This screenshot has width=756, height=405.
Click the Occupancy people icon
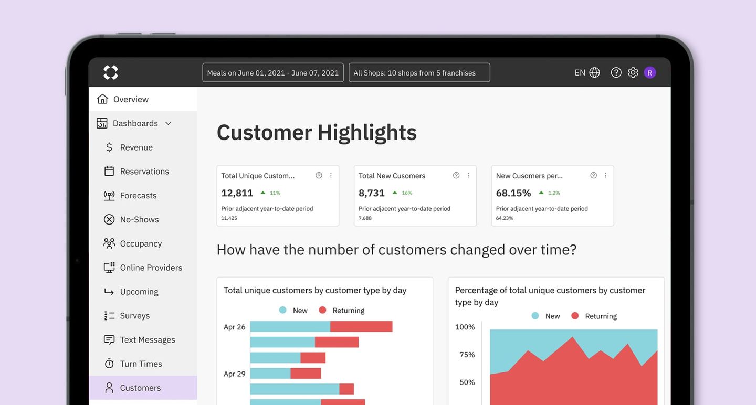click(109, 243)
